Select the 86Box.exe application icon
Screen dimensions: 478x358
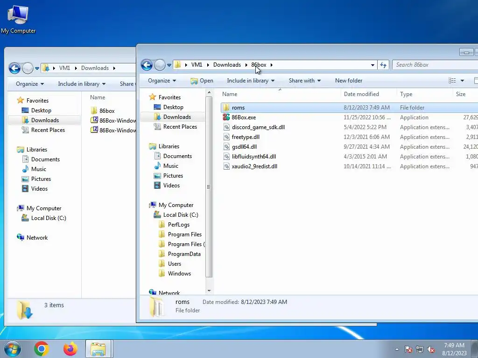point(226,117)
